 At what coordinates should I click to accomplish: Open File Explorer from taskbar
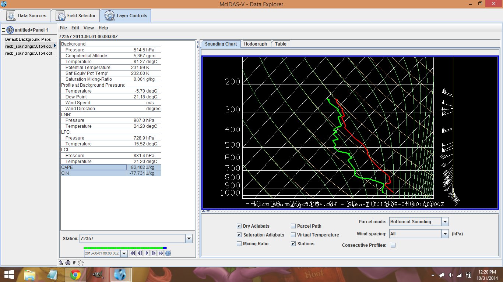[x=29, y=275]
